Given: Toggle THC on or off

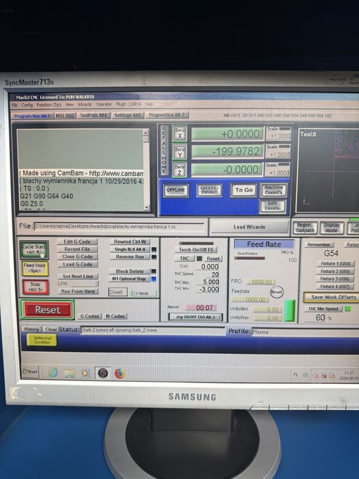Looking at the screenshot, I should 185,259.
